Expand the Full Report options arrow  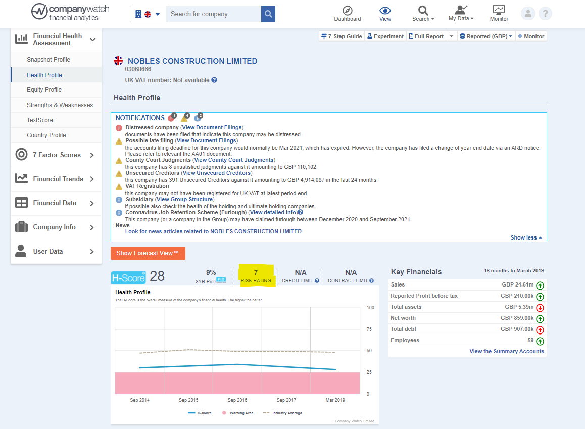tap(451, 36)
